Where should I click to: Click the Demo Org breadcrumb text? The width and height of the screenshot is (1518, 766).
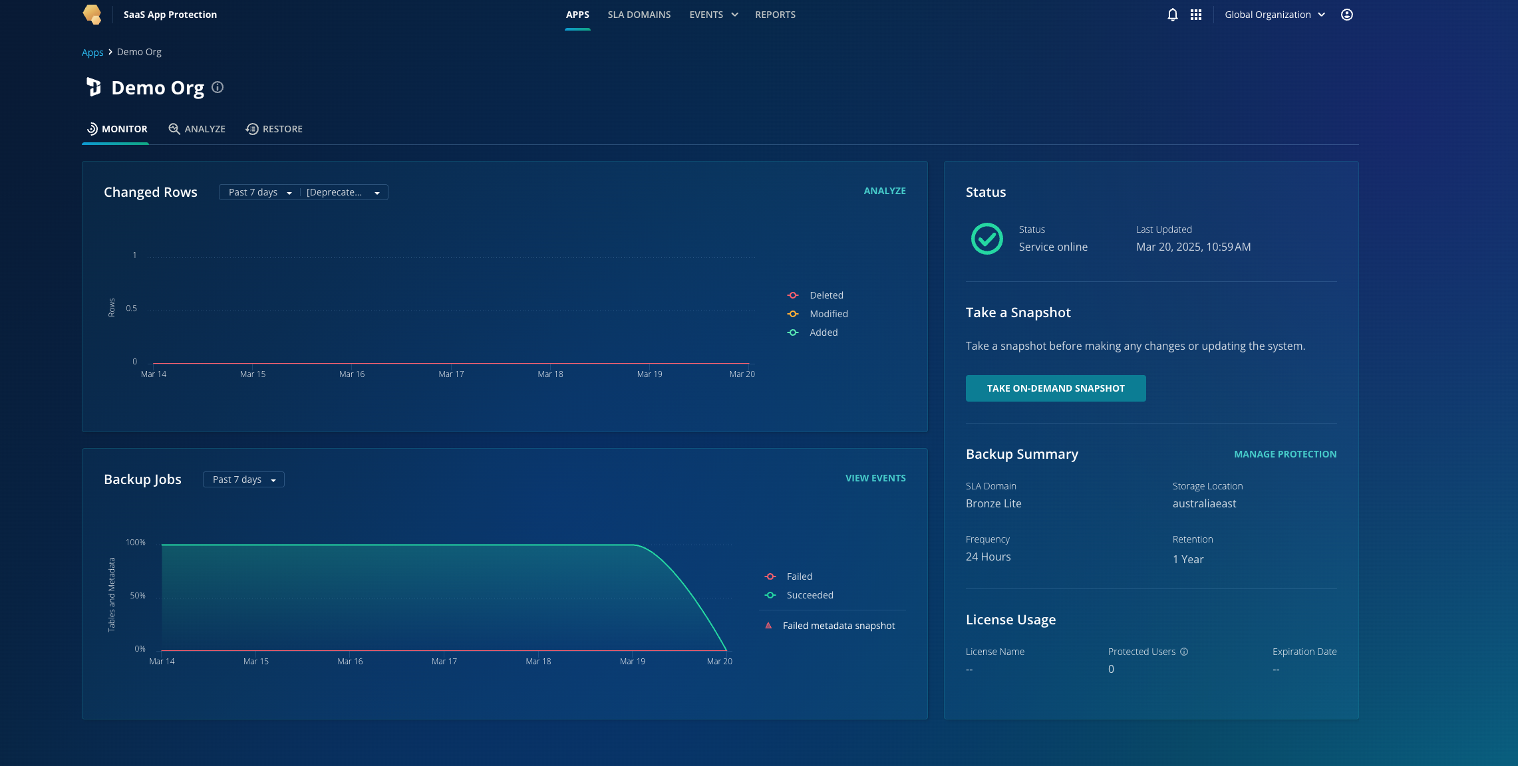(x=139, y=52)
